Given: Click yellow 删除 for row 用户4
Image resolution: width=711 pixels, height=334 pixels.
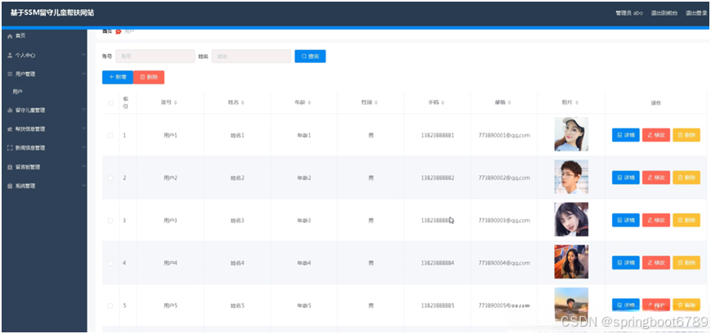Looking at the screenshot, I should (686, 263).
